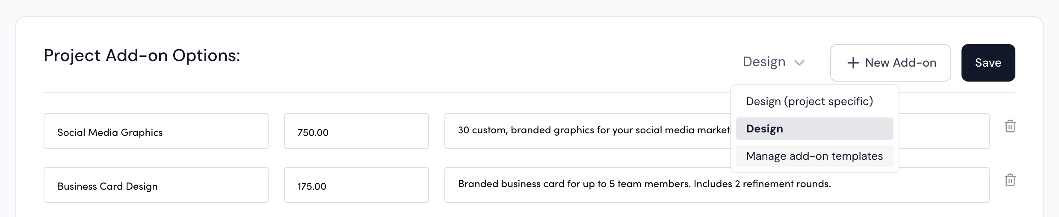The image size is (1059, 217).
Task: Focus the 175.00 price field
Action: pyautogui.click(x=356, y=185)
